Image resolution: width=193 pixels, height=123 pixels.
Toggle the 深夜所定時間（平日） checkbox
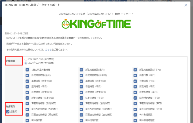coord(135,98)
